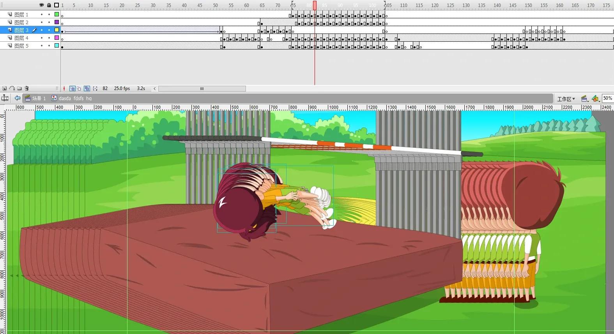
Task: Add a motion guide layer
Action: 12,88
